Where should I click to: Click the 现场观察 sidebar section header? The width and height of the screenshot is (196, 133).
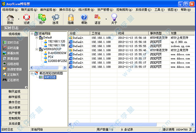(14, 34)
